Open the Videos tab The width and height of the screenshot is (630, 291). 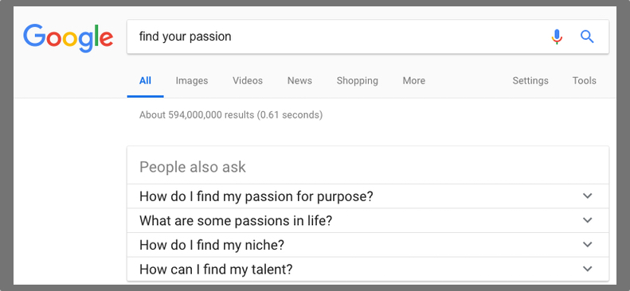[248, 80]
